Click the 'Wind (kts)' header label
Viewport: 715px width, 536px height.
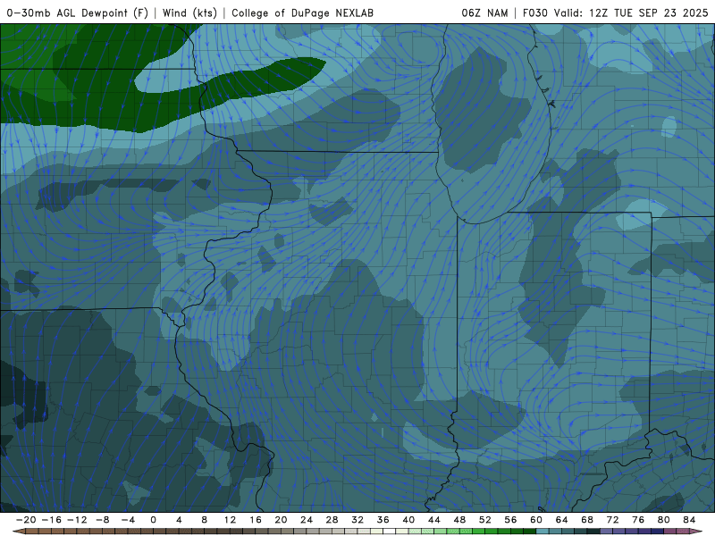click(189, 13)
